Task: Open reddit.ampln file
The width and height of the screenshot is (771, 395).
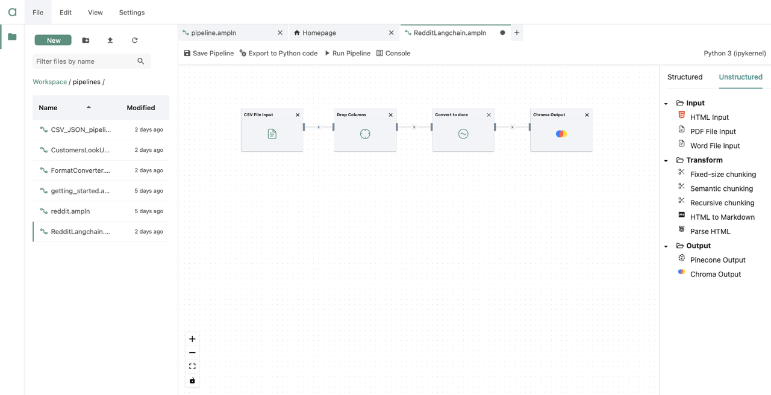Action: pyautogui.click(x=101, y=211)
